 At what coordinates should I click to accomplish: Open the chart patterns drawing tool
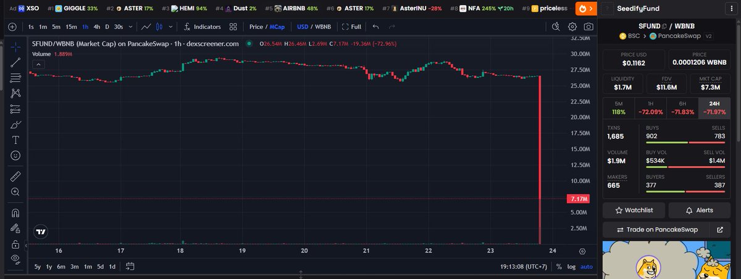click(x=15, y=93)
